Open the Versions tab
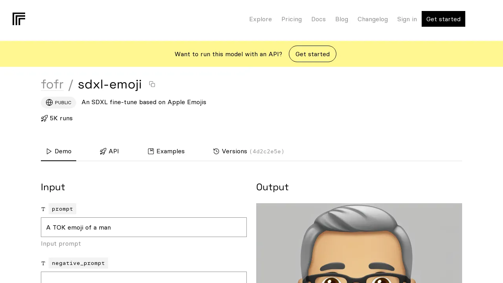The width and height of the screenshot is (503, 283). click(x=249, y=151)
